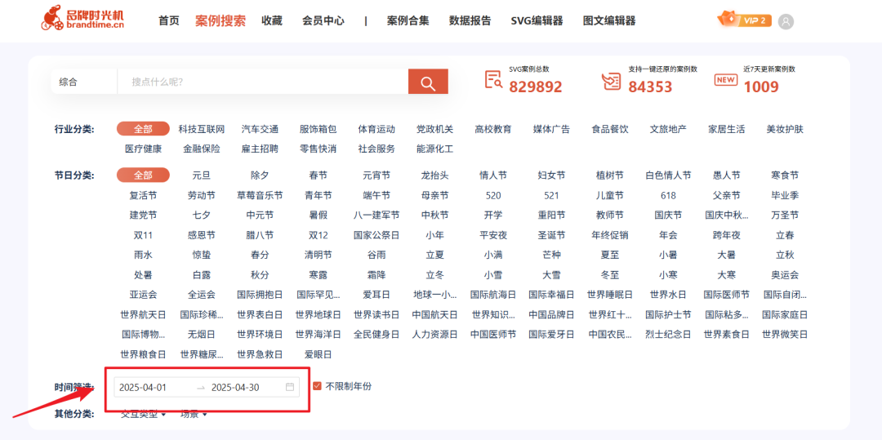Choose the 愚人节 holiday tag

(x=726, y=176)
